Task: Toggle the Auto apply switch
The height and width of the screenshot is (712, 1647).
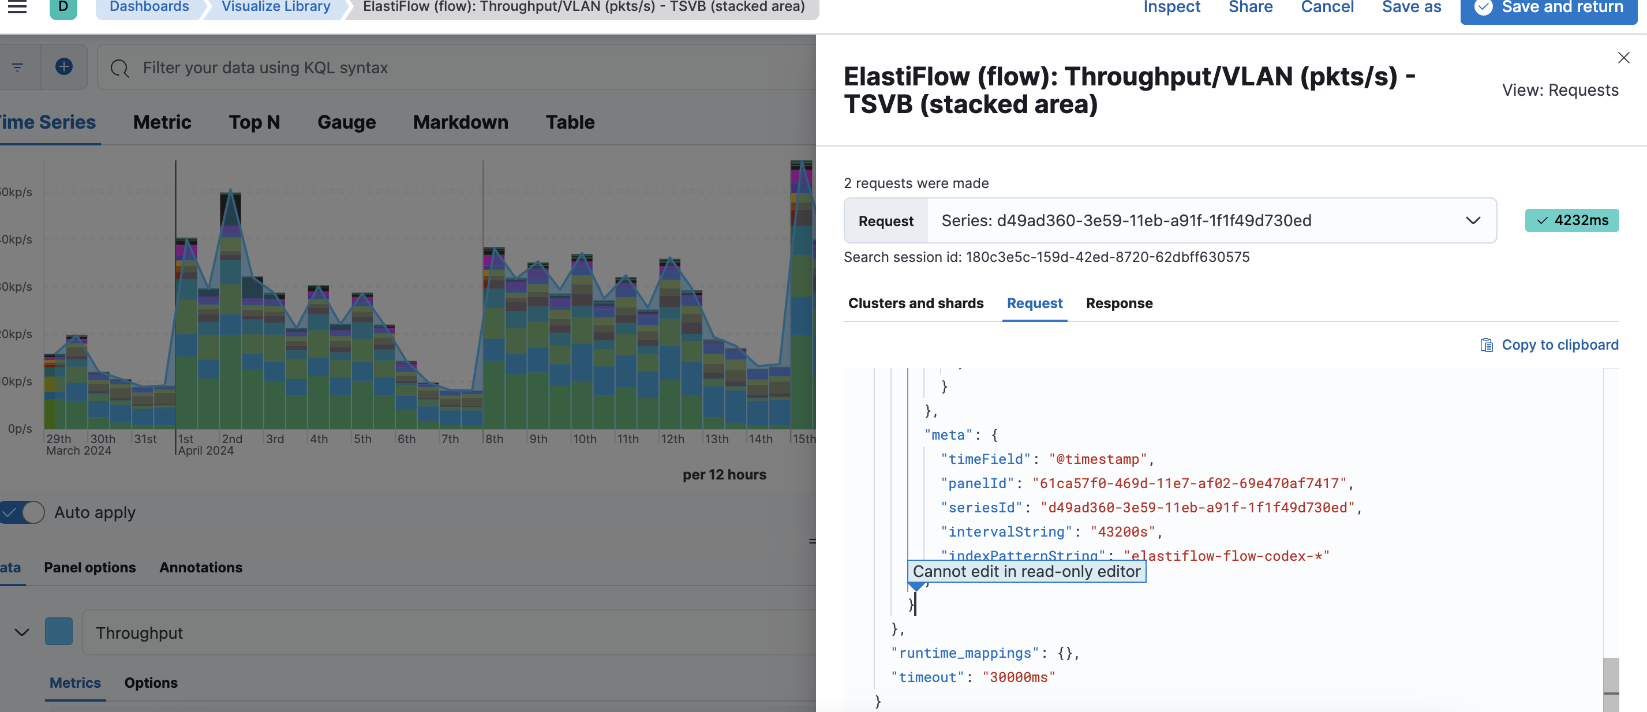Action: 23,512
